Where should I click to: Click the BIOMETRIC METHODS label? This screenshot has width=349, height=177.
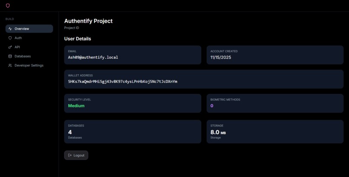(225, 100)
